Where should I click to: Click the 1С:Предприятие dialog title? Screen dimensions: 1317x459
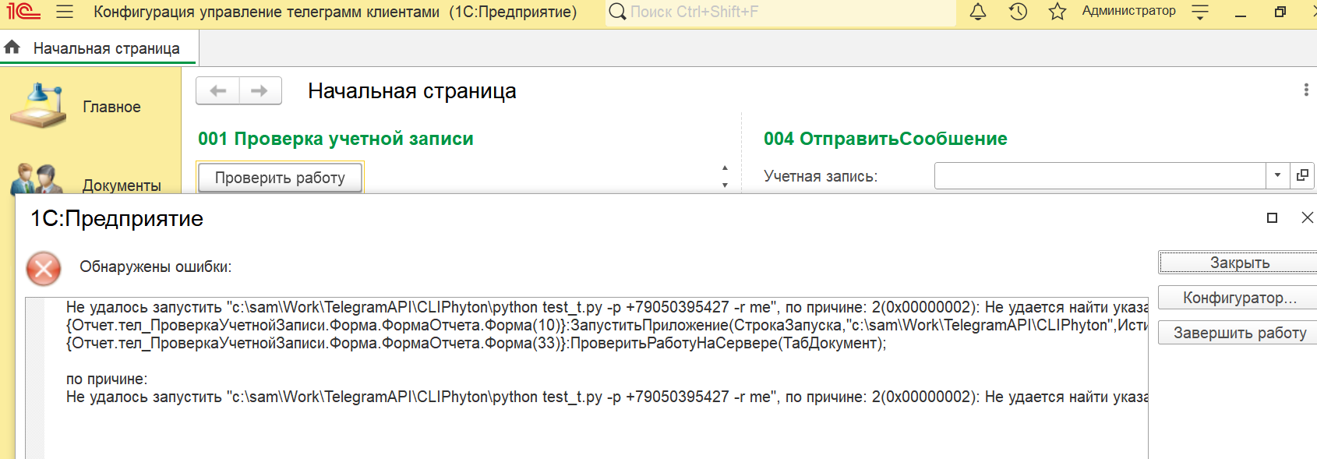click(x=117, y=219)
